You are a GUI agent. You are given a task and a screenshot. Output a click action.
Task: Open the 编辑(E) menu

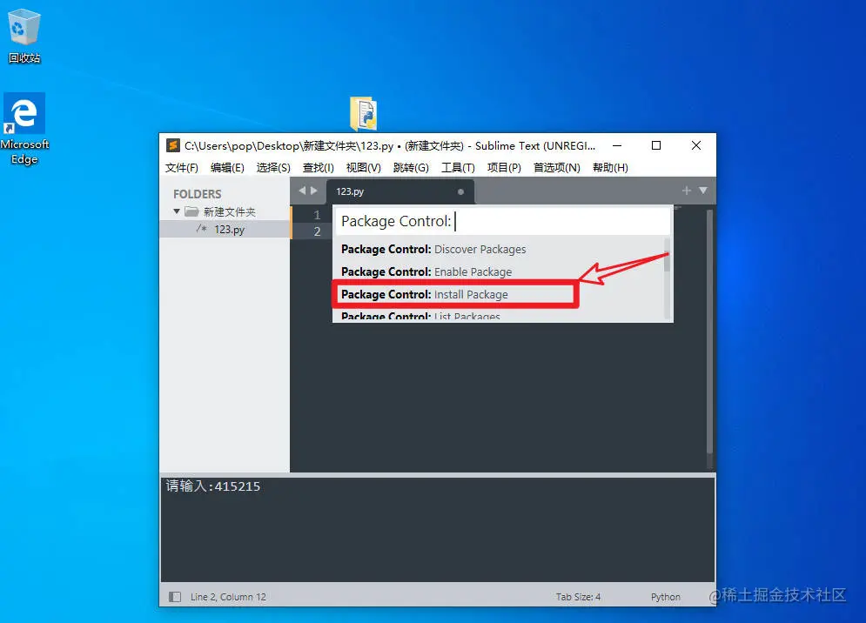point(227,167)
